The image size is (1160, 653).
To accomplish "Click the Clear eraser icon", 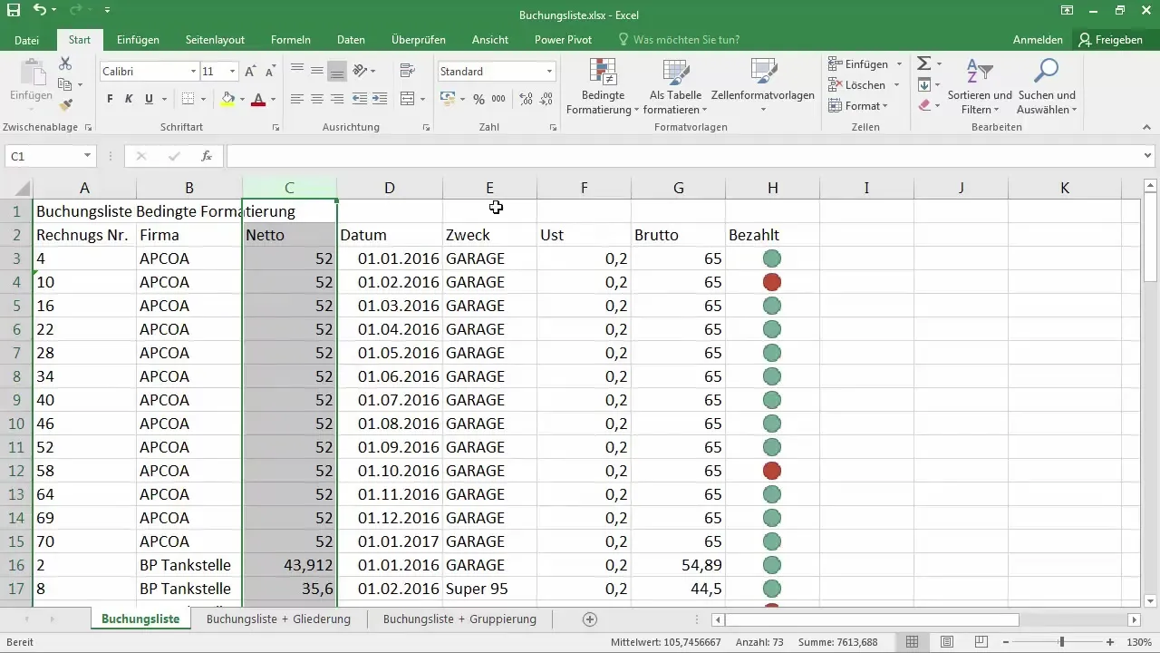I will coord(924,106).
